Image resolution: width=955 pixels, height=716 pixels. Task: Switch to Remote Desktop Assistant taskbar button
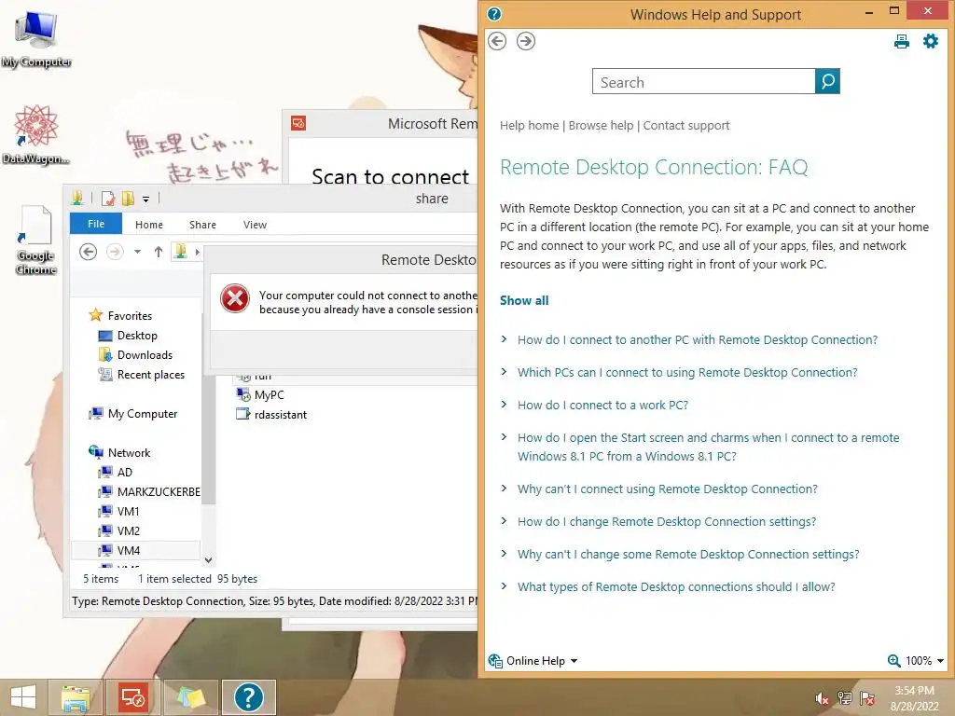coord(132,697)
